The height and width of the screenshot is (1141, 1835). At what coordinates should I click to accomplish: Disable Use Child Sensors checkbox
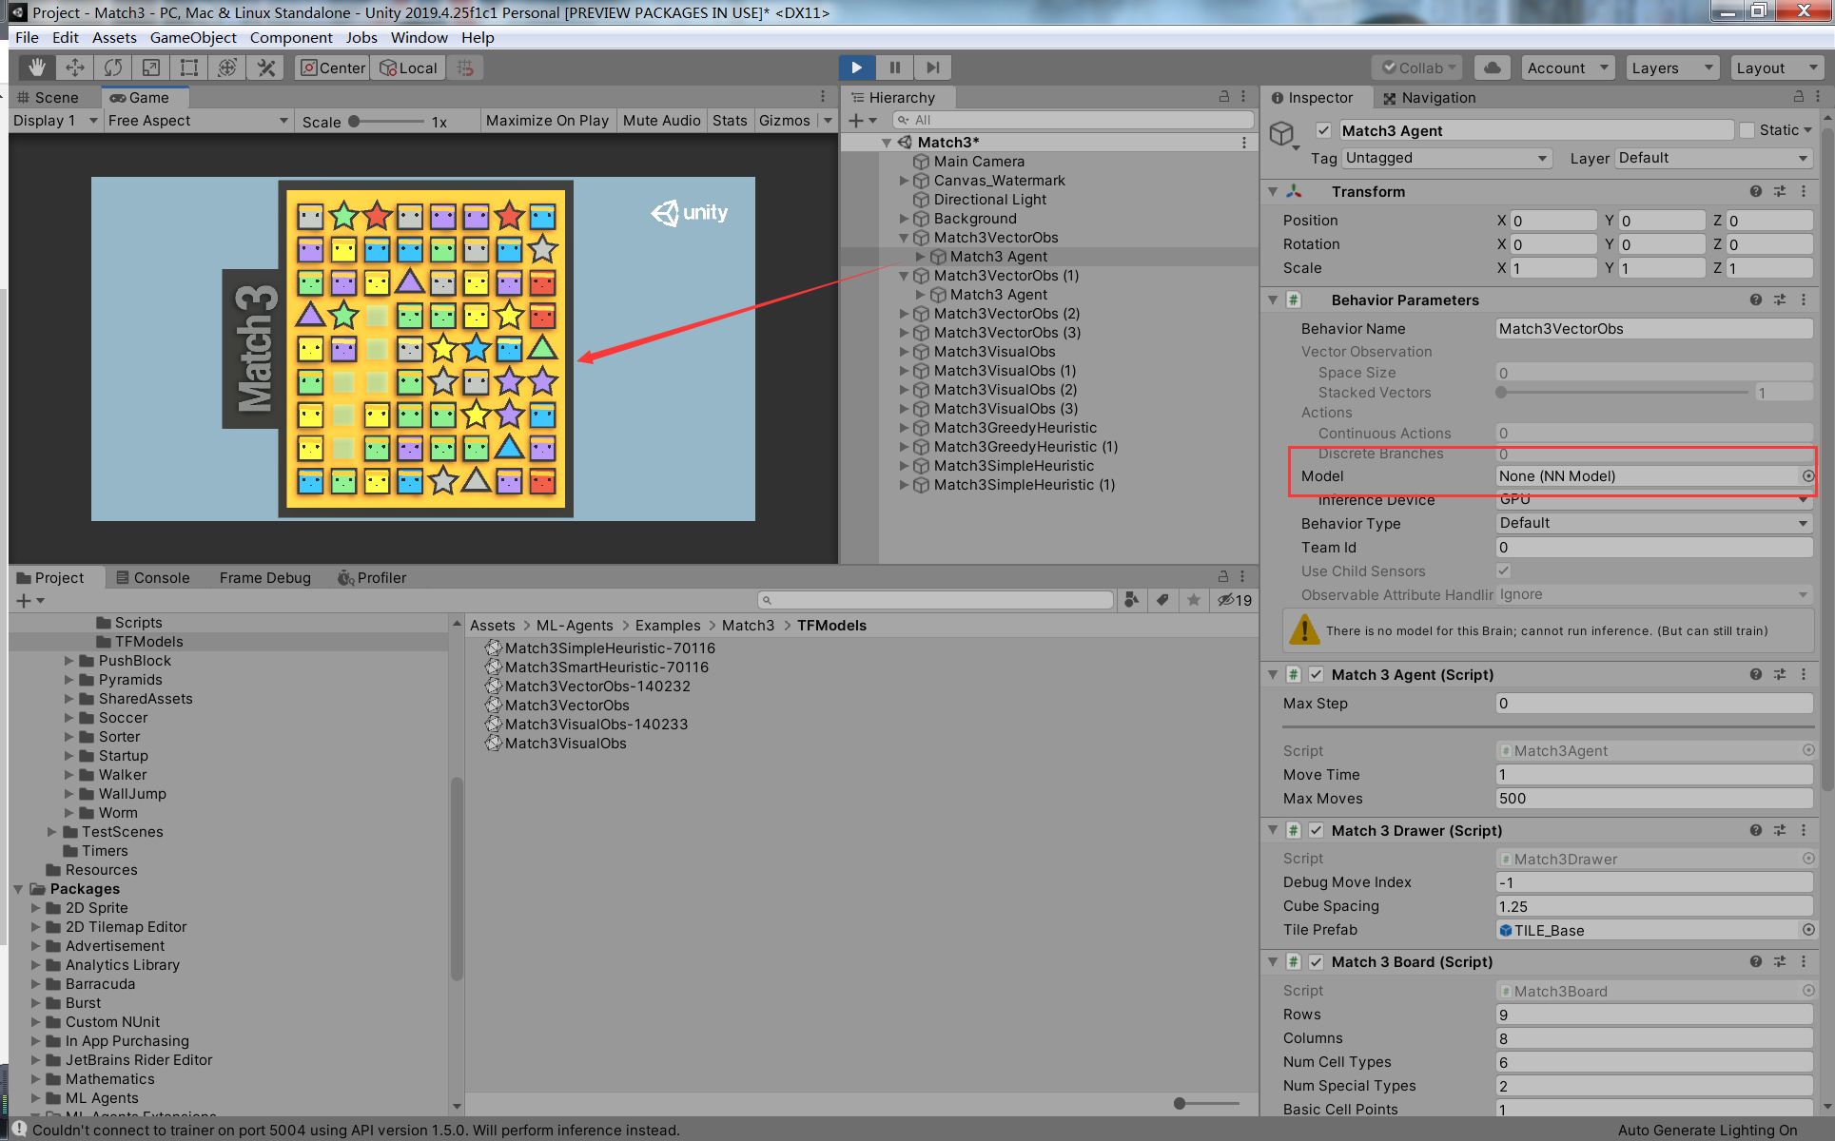point(1503,570)
